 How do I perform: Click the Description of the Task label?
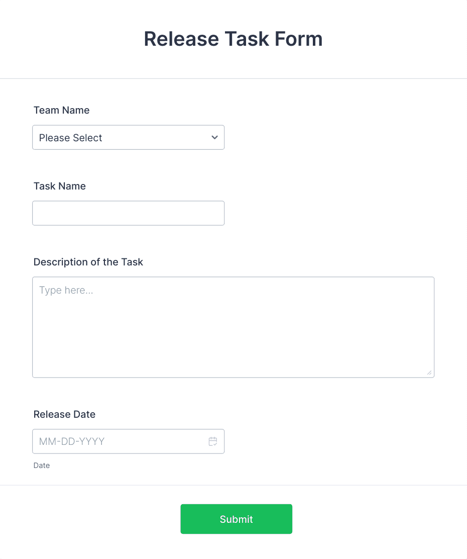click(88, 262)
